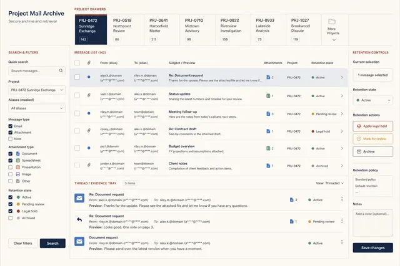This screenshot has width=400, height=266.
Task: Open the All aliases dropdown
Action: coord(37,108)
